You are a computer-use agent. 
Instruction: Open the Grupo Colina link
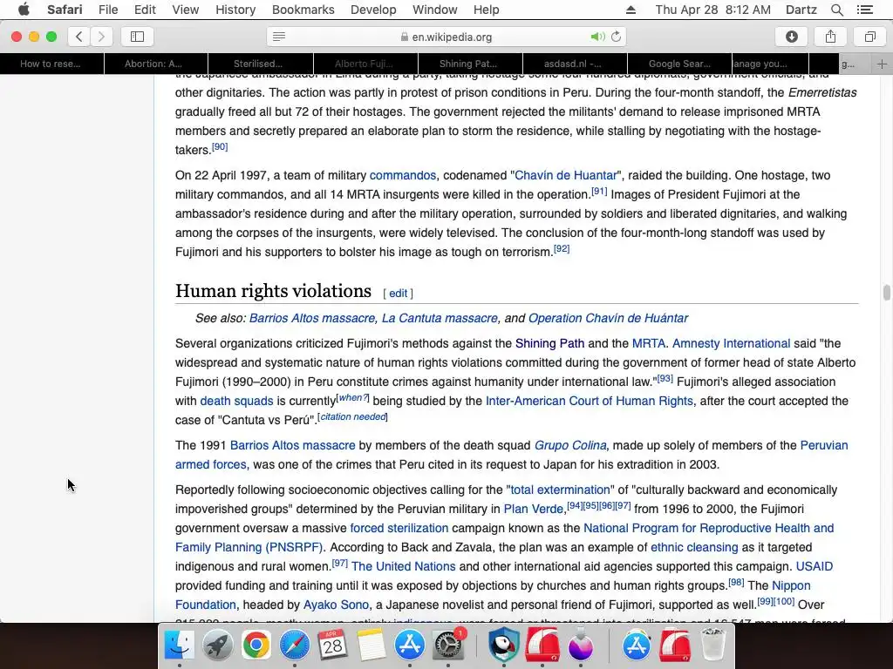tap(570, 445)
